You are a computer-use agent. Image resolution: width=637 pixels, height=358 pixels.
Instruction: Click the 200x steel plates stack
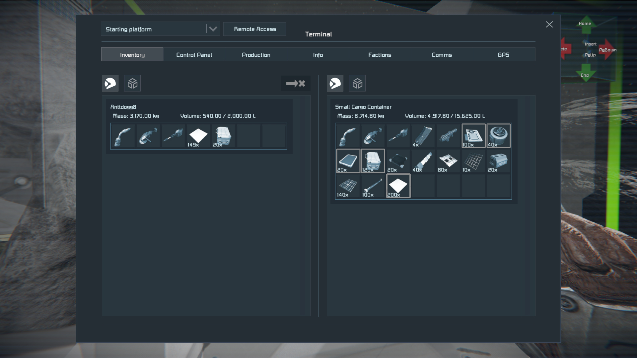pyautogui.click(x=398, y=186)
